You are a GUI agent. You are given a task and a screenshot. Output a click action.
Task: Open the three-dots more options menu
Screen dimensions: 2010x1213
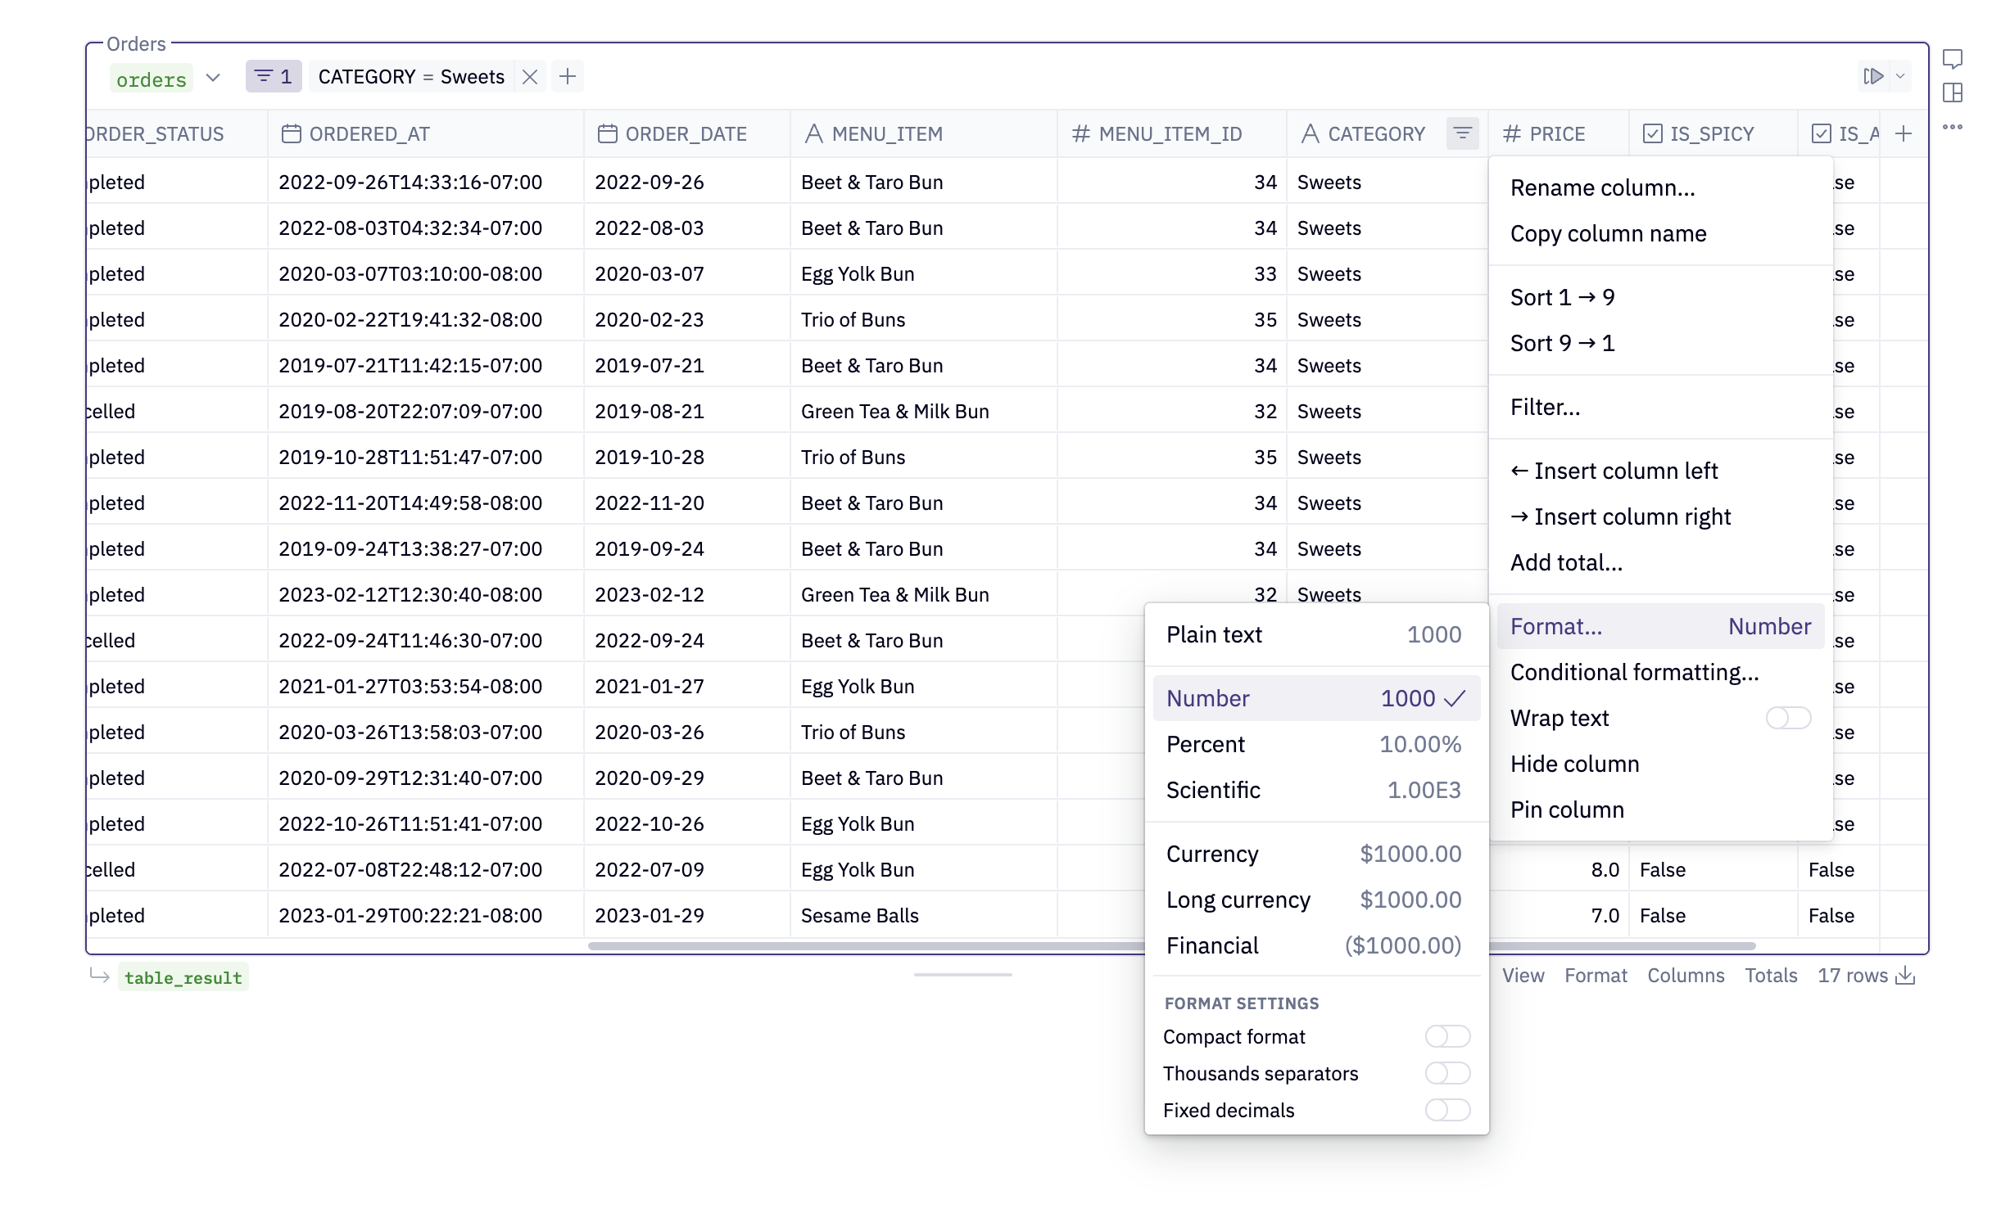tap(1952, 127)
